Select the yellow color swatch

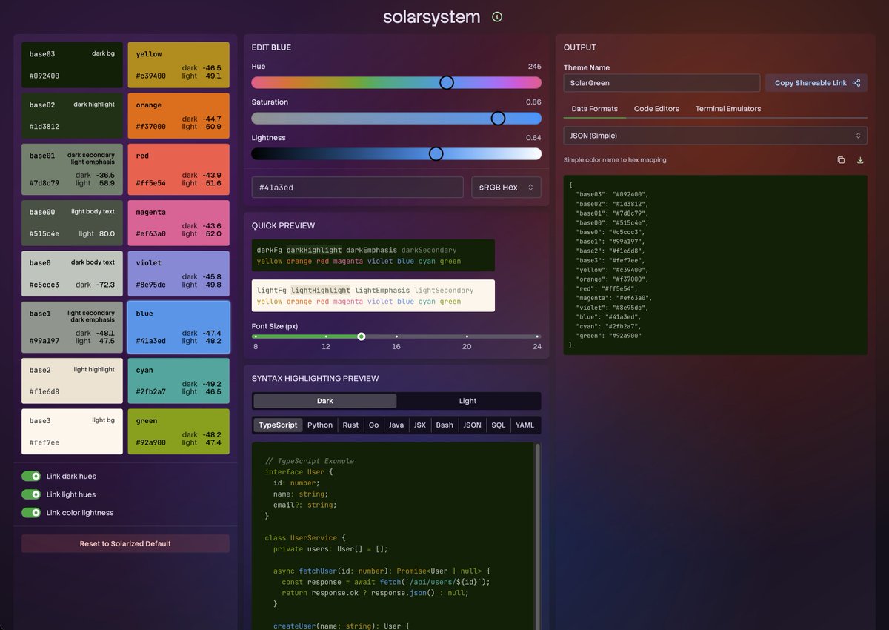pos(179,65)
